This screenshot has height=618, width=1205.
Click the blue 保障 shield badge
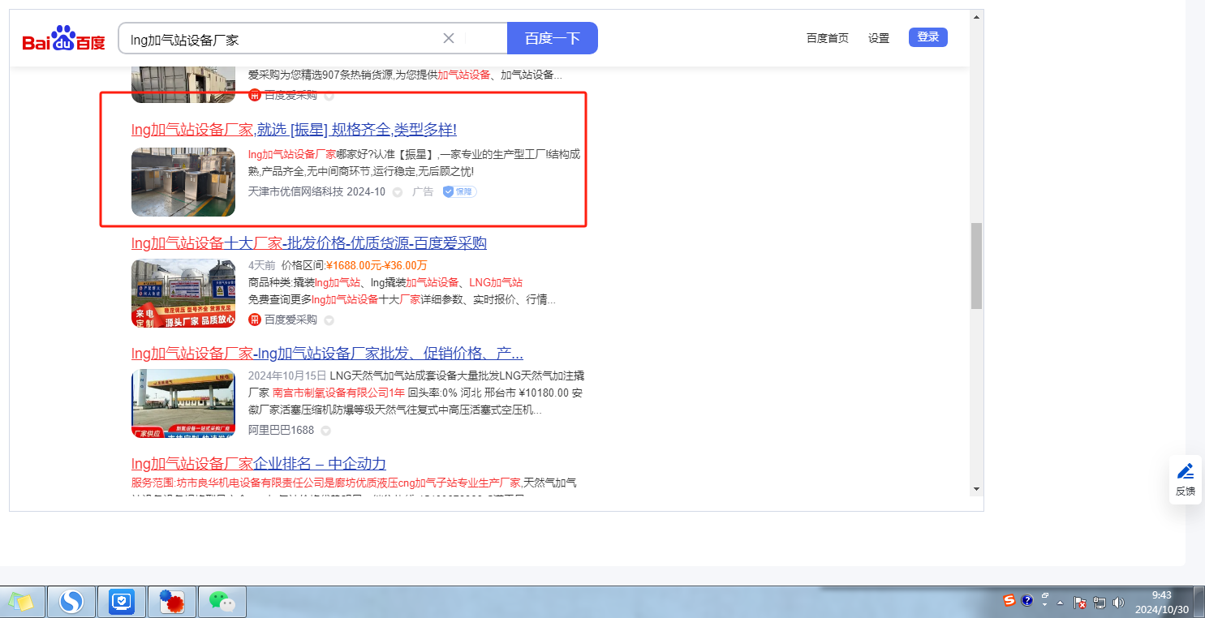(x=459, y=192)
